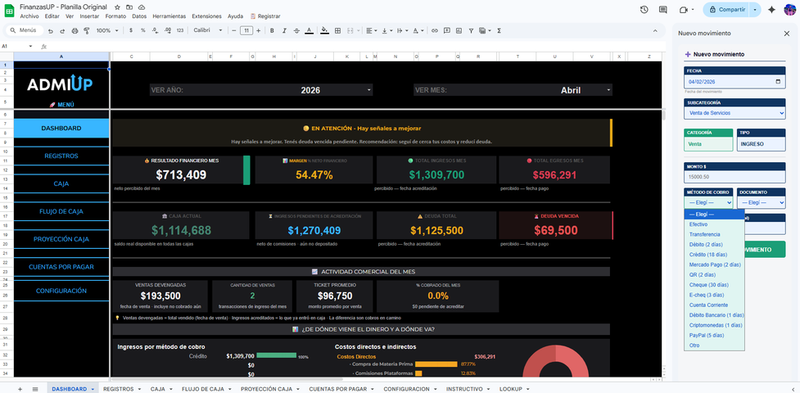
Task: Toggle italic formatting
Action: (x=283, y=30)
